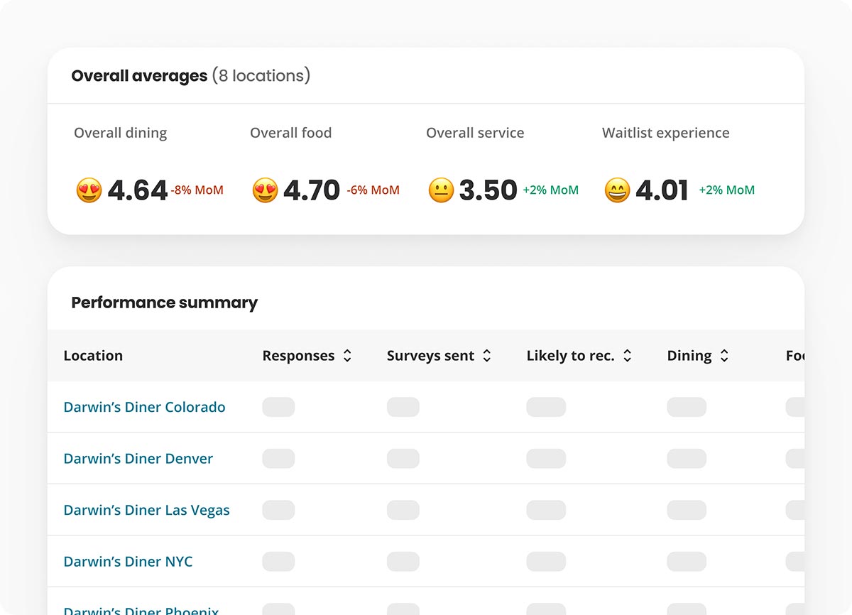Viewport: 852px width, 615px height.
Task: Open Darwin's Diner Denver location
Action: click(x=138, y=459)
